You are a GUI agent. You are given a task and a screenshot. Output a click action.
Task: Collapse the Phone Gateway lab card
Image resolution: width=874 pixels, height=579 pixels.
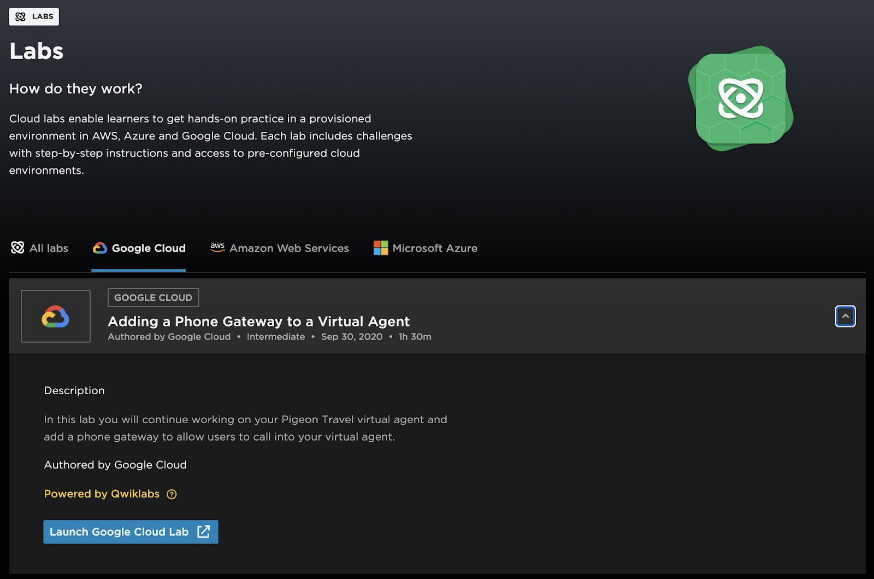pyautogui.click(x=845, y=316)
